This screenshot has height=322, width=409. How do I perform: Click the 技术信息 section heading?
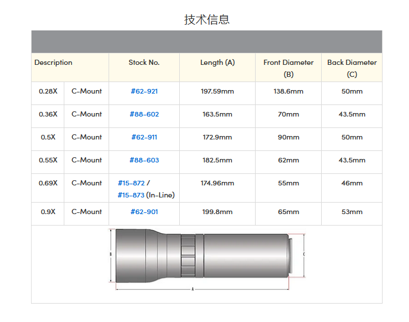(x=207, y=20)
